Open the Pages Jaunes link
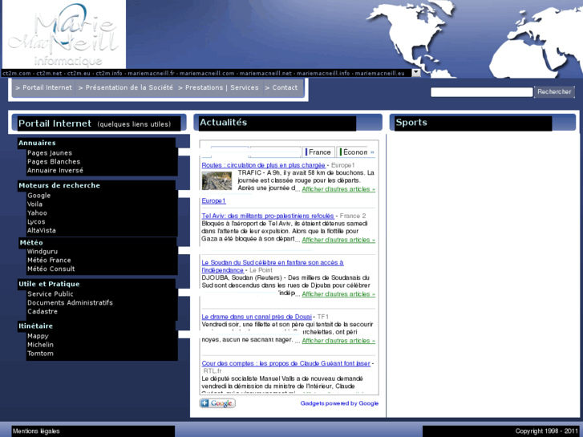Viewport: 583px width, 437px height. 50,153
